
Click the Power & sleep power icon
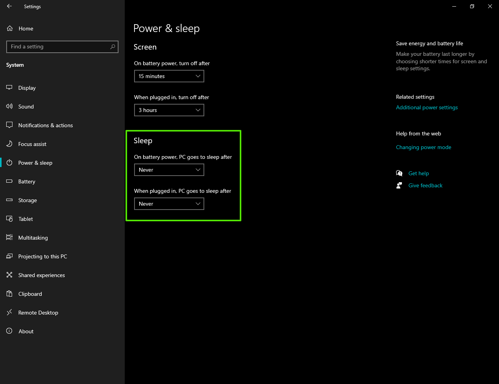pos(9,163)
